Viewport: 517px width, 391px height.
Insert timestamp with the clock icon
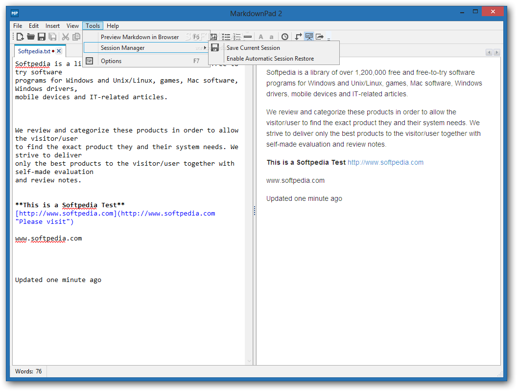tap(285, 37)
